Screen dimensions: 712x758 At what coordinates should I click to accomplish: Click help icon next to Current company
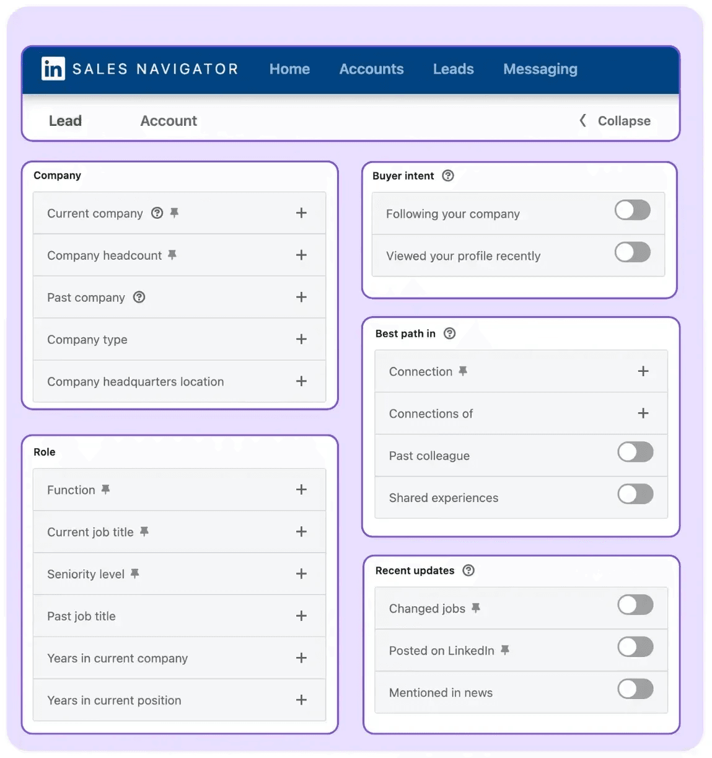point(157,213)
